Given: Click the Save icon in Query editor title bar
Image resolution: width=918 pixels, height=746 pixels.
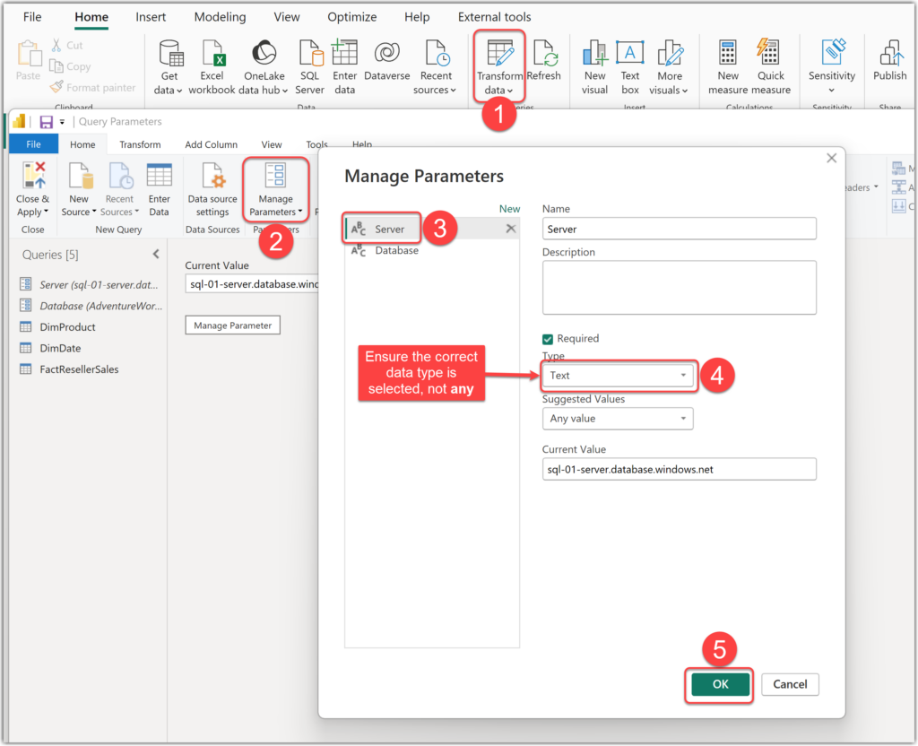Looking at the screenshot, I should pos(47,121).
